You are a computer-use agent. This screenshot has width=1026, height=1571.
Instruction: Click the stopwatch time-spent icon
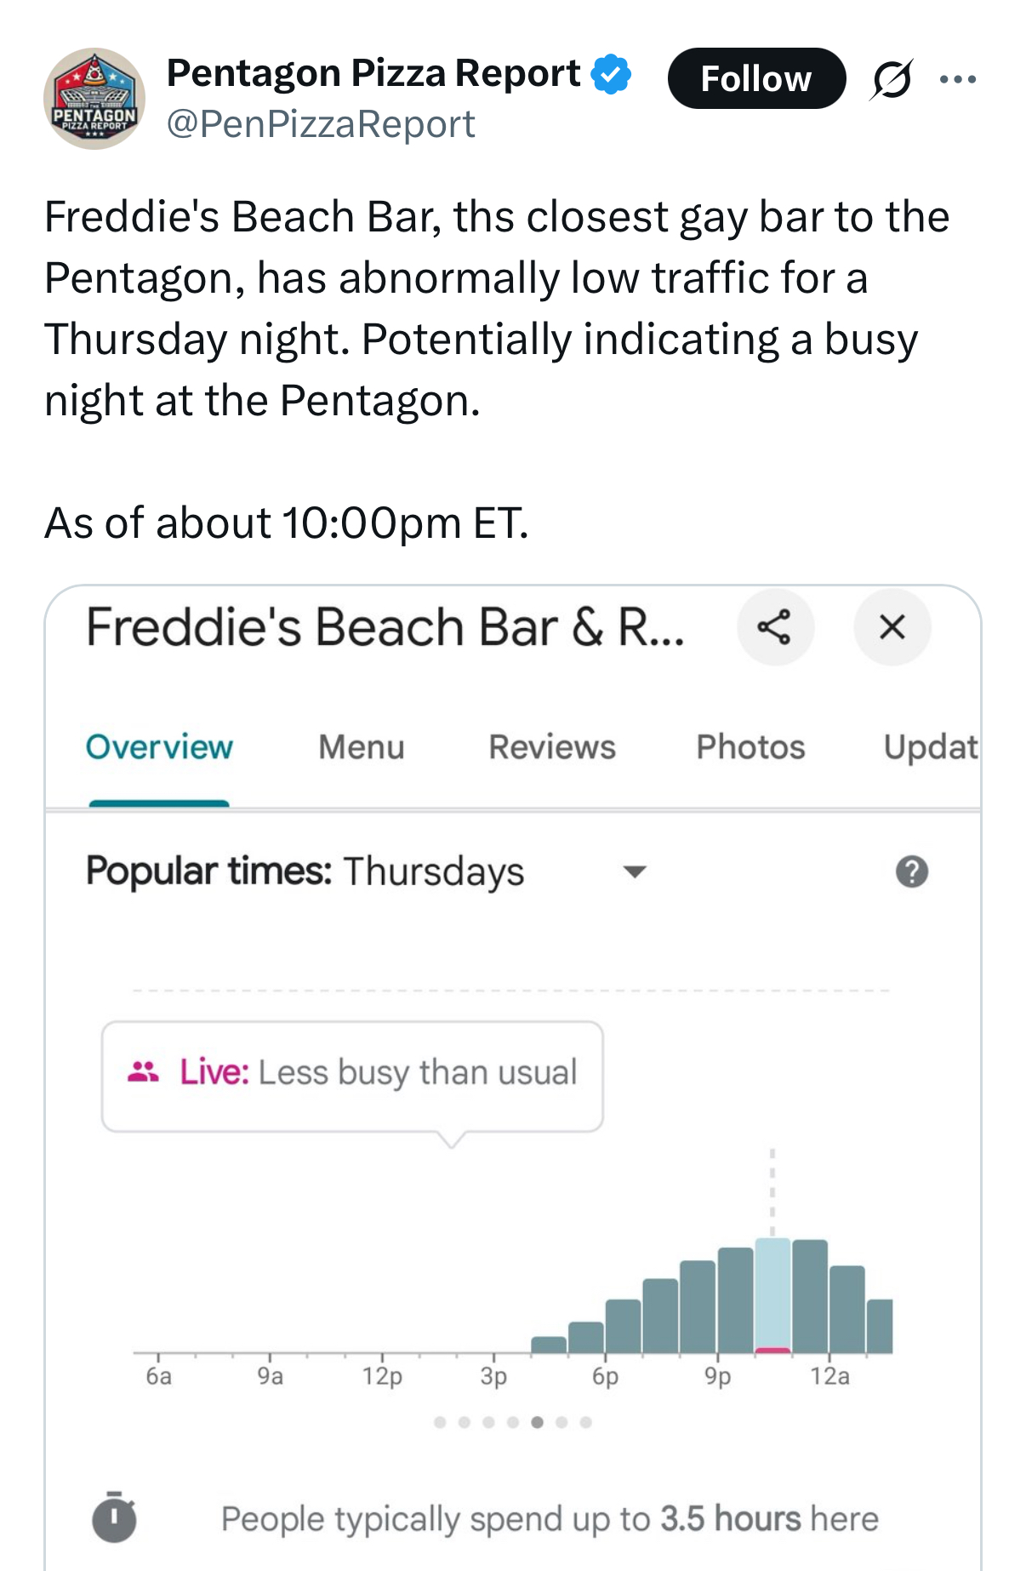click(114, 1517)
